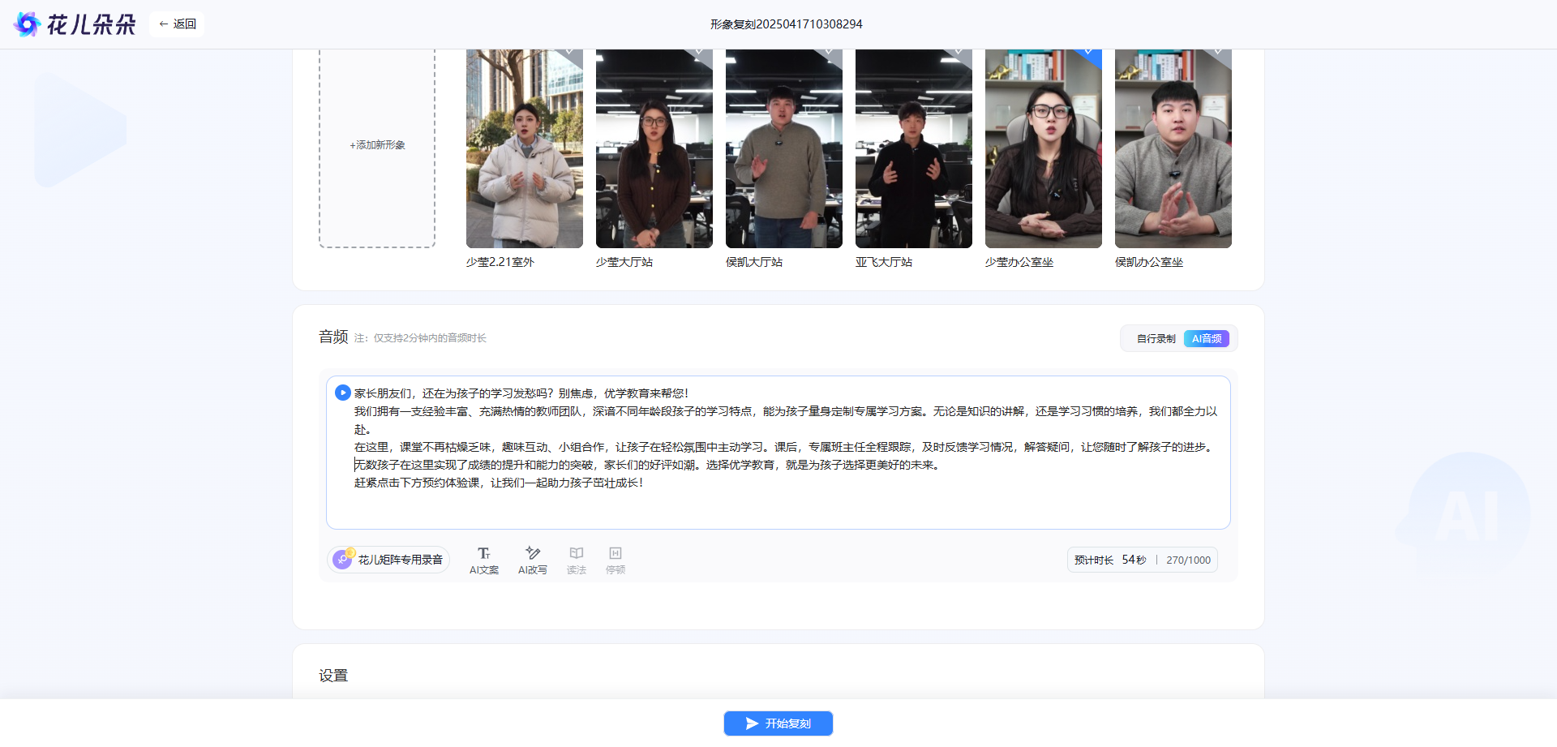Choose the 少莹大厅站 avatar thumbnail
The width and height of the screenshot is (1557, 747).
654,148
